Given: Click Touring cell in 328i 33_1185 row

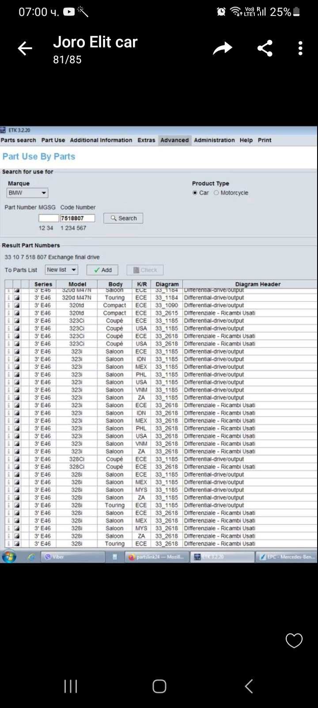Looking at the screenshot, I should click(114, 505).
